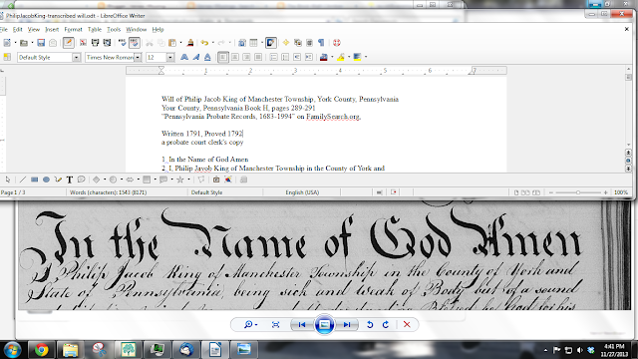The image size is (638, 359).
Task: Toggle AutoSpellcheck in the toolbar
Action: 134,43
